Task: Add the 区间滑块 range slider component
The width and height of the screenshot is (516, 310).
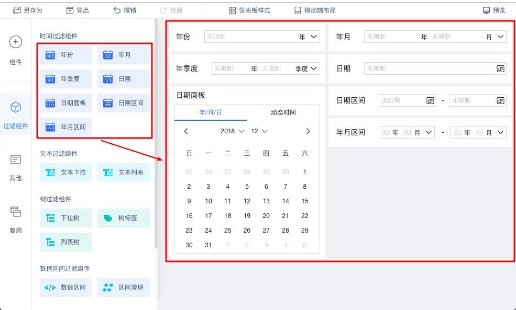Action: pos(124,288)
